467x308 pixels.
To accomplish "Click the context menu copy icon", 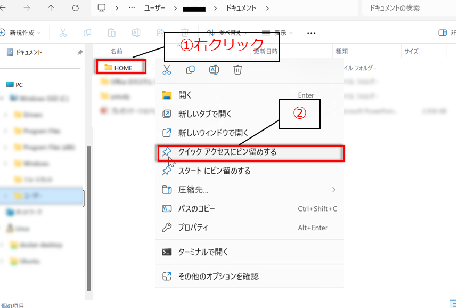I will pyautogui.click(x=190, y=70).
